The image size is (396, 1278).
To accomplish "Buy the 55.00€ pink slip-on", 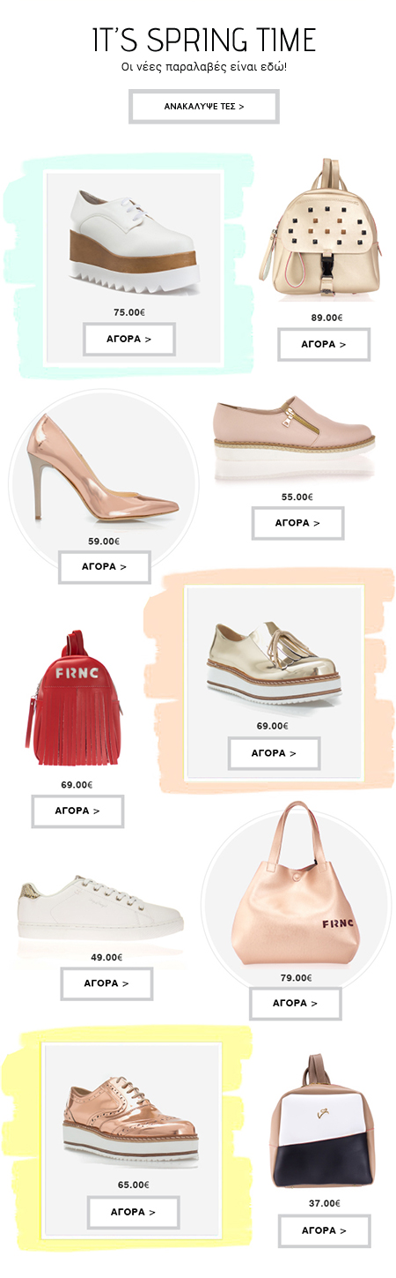I will (x=297, y=523).
